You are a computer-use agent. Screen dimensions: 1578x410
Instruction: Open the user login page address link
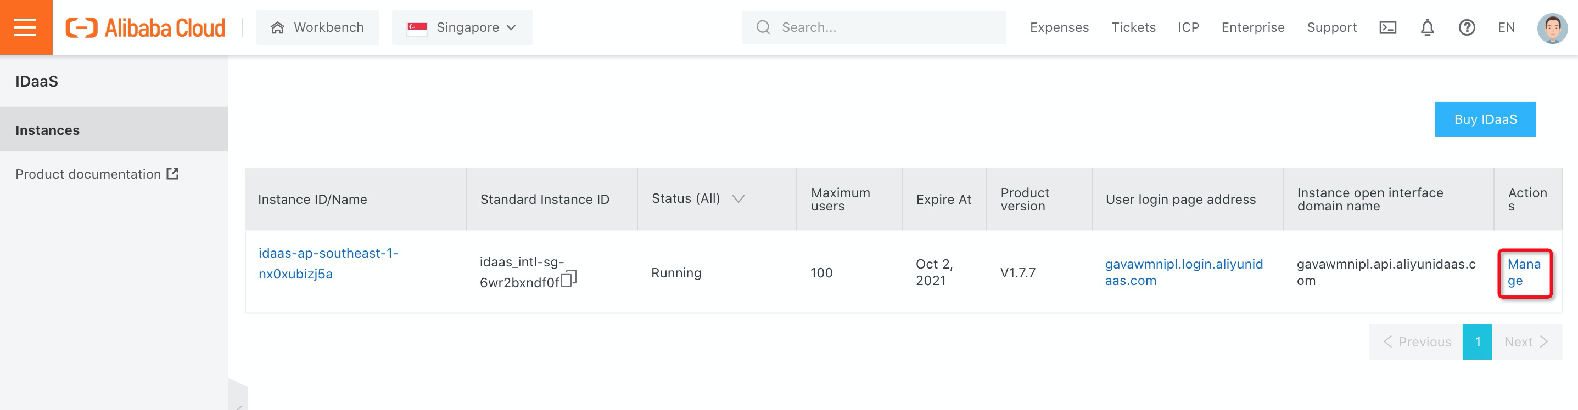[1184, 272]
